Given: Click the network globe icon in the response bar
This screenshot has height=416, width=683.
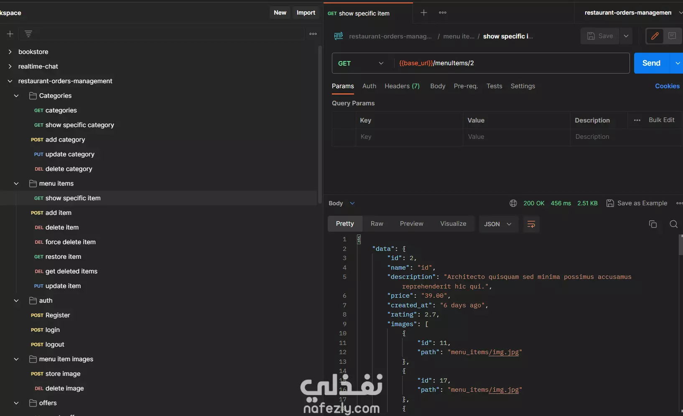Looking at the screenshot, I should pos(513,203).
